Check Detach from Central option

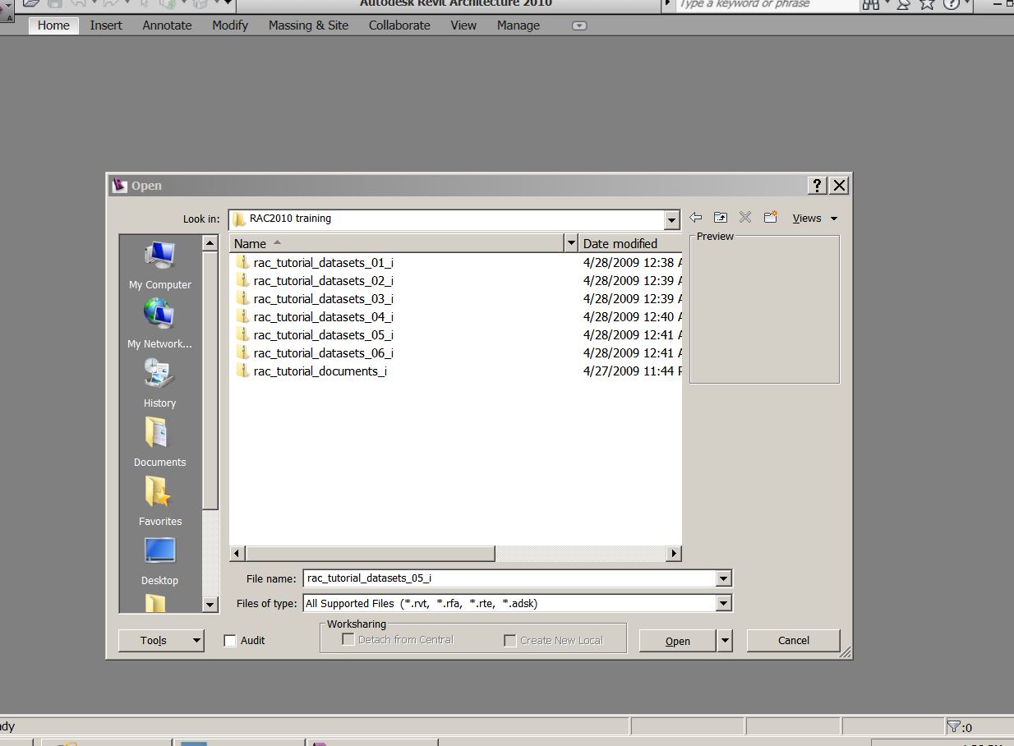pos(348,639)
